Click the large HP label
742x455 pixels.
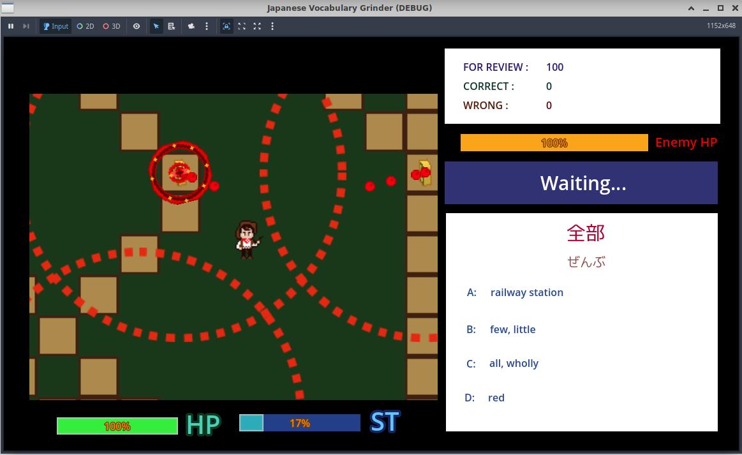point(204,425)
